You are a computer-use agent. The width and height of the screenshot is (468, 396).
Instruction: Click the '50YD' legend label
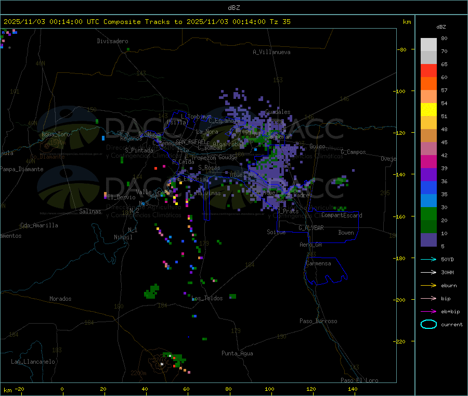pyautogui.click(x=447, y=259)
